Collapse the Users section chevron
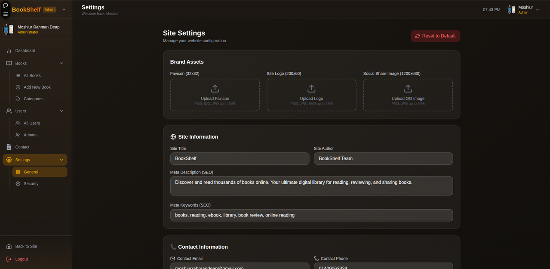This screenshot has height=269, width=550. [x=61, y=111]
